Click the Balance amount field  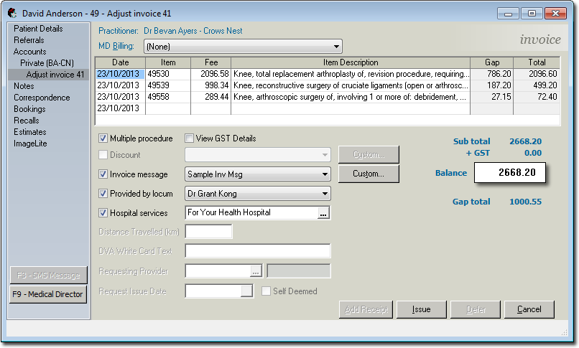[509, 173]
